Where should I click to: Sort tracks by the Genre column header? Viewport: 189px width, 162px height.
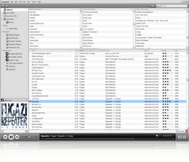(x=152, y=50)
